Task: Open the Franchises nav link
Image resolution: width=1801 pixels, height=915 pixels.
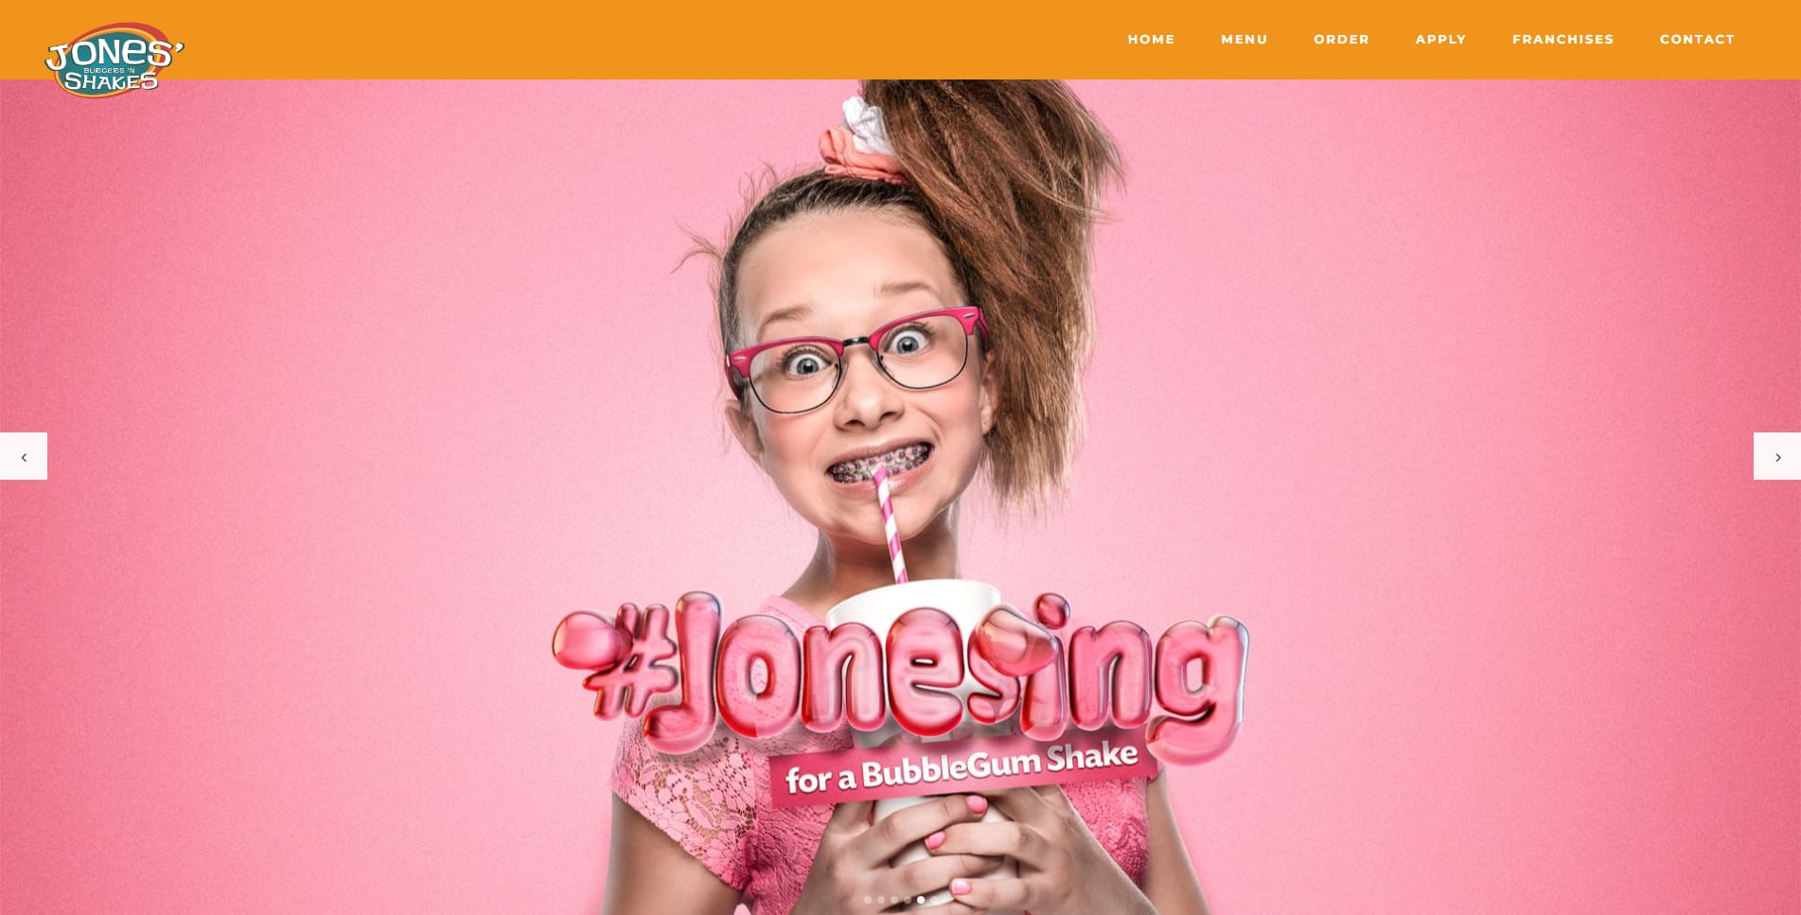Action: click(1563, 39)
